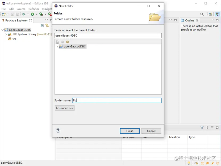This screenshot has width=221, height=166.
Task: Open the Run dropdown arrow
Action: [x=37, y=14]
